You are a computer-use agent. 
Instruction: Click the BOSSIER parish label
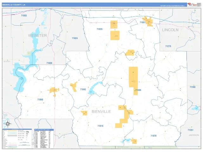tap(7, 61)
